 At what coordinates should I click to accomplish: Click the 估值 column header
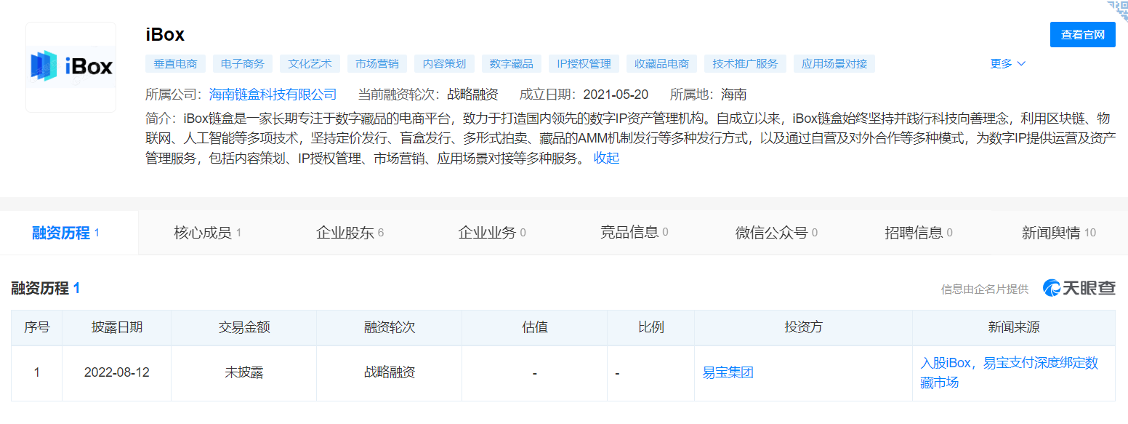[x=535, y=327]
